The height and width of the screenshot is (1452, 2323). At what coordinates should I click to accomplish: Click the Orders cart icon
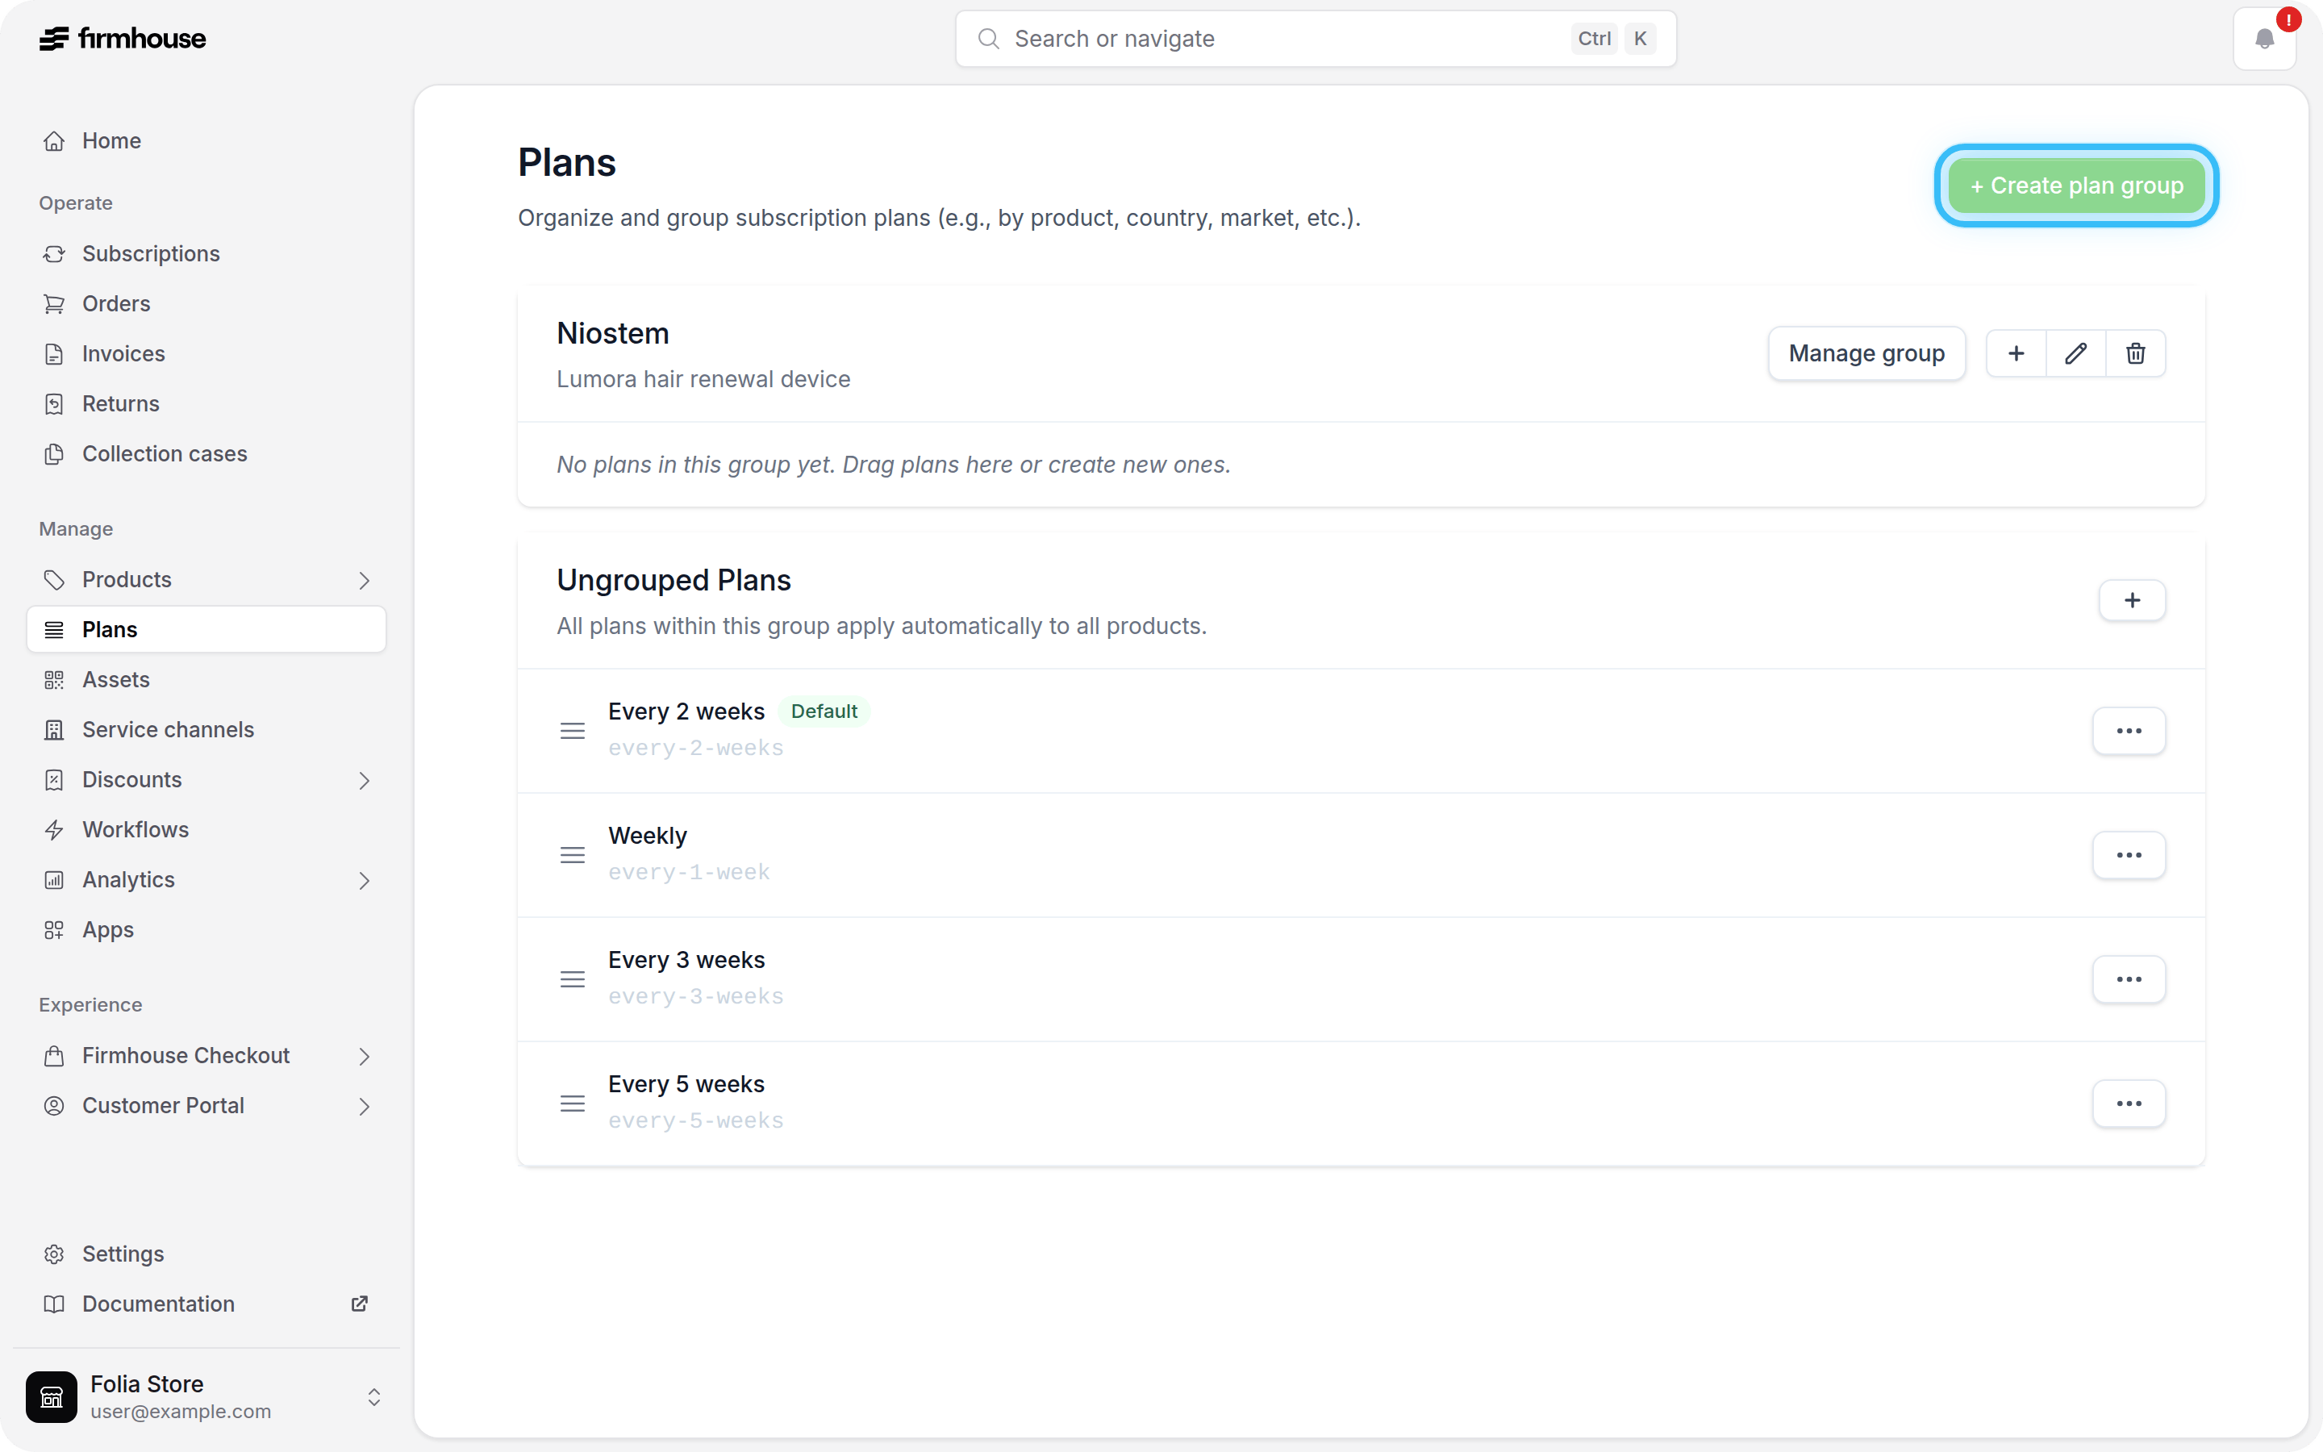pos(54,303)
